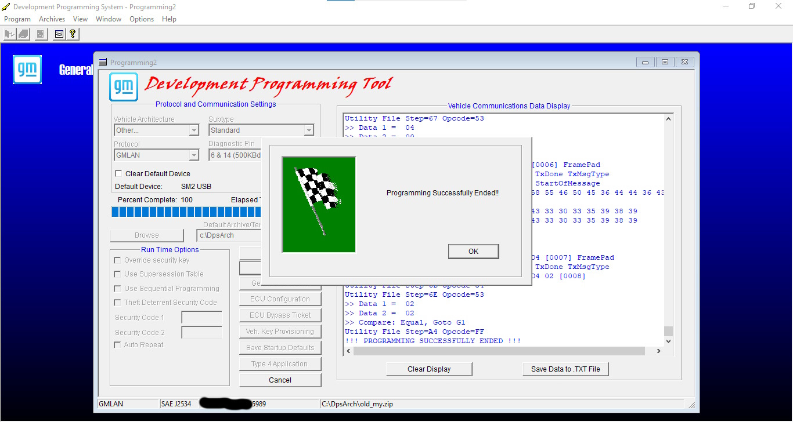
Task: Toggle Theft Deterrent Security Code checkbox
Action: coord(118,303)
